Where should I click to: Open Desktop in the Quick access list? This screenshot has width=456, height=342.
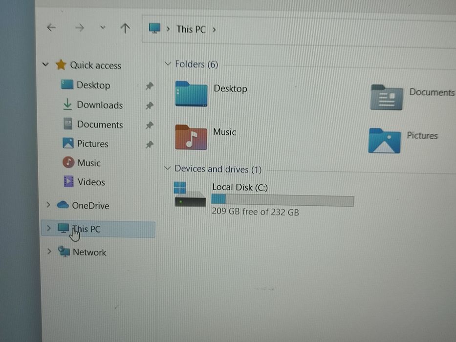point(93,85)
